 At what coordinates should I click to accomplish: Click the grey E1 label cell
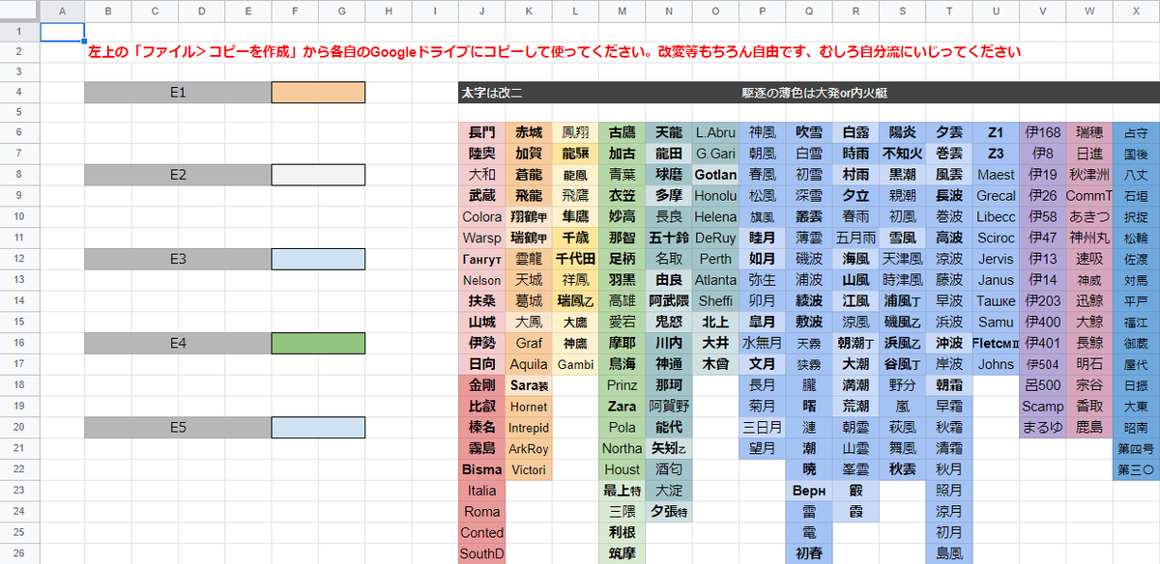point(178,93)
